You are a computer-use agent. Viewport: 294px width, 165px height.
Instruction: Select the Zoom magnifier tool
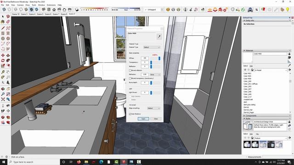[x=3, y=94]
